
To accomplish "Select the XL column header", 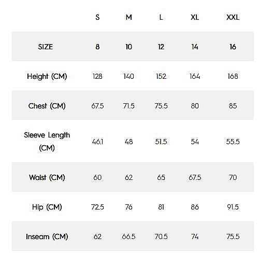I will [195, 17].
